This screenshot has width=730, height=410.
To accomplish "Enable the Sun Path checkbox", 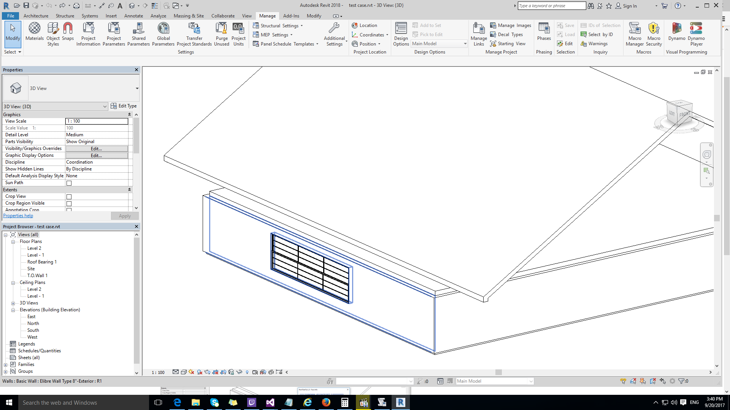I will [69, 183].
